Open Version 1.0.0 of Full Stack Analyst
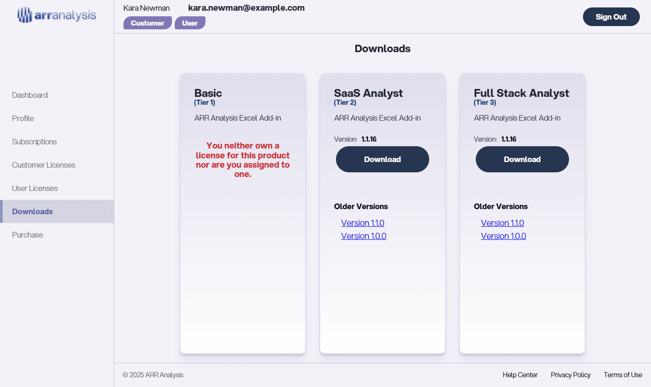Viewport: 651px width, 387px height. tap(503, 236)
